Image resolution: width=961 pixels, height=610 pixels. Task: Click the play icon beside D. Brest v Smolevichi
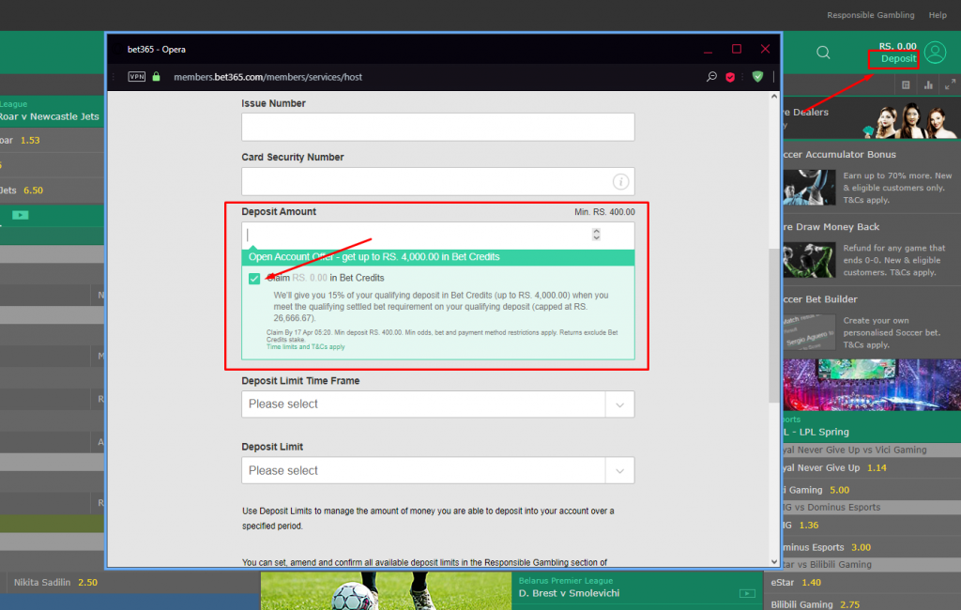[x=747, y=593]
